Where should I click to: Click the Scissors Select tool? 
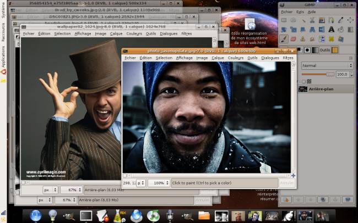coord(312,20)
